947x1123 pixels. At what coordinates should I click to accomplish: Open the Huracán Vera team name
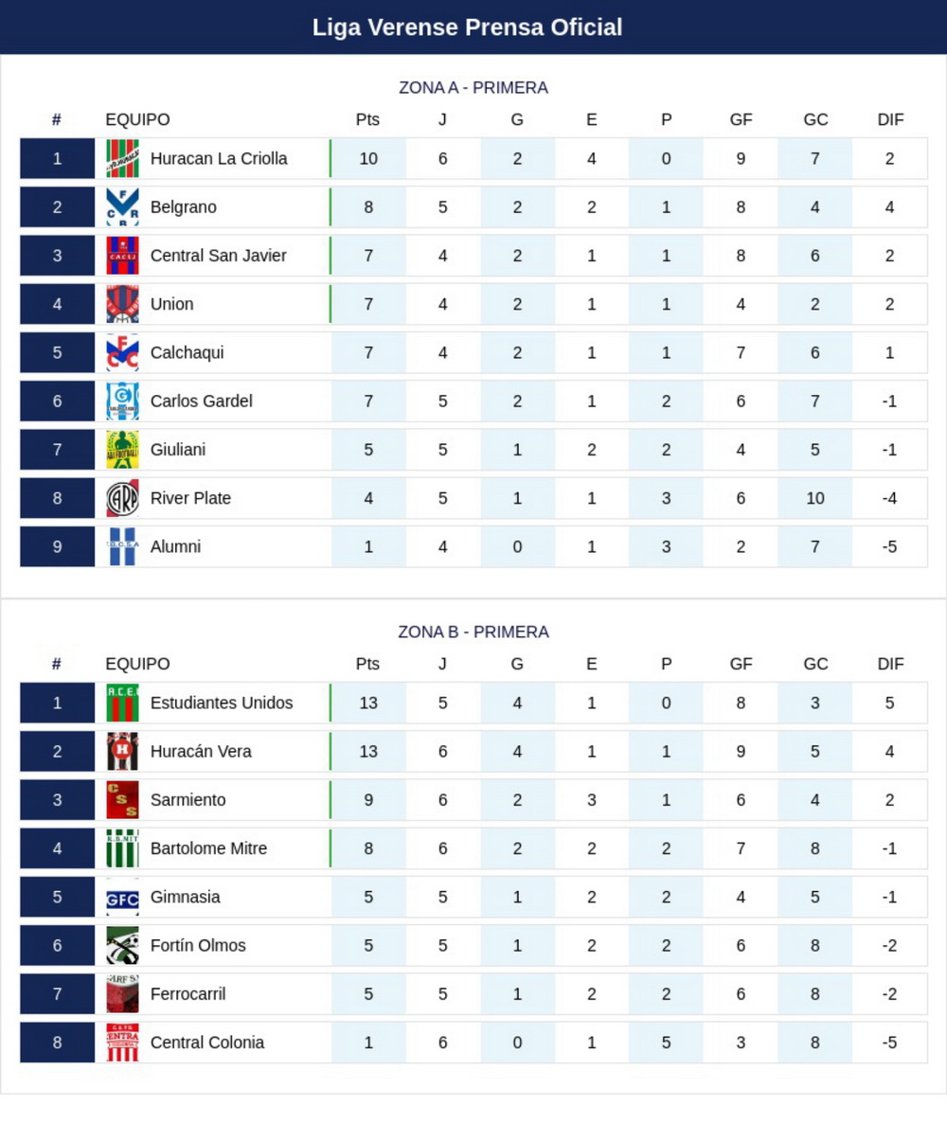click(x=202, y=751)
